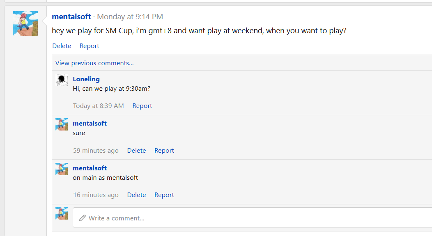Click the mentalsoft name above "on main as mentalsoft"
This screenshot has width=432, height=236.
[x=90, y=168]
